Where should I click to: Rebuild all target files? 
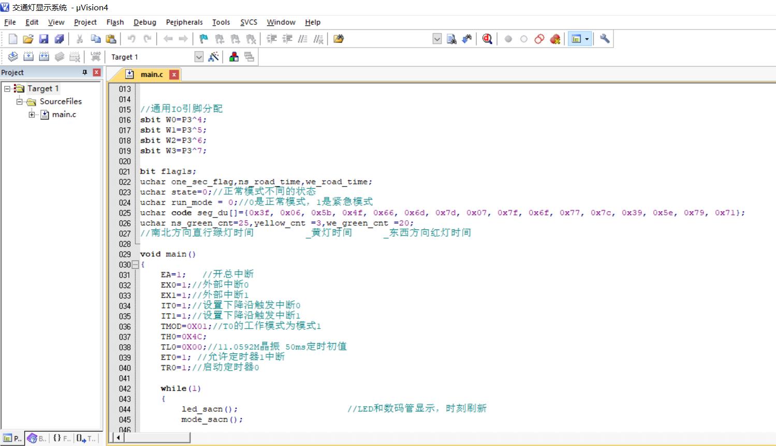click(x=44, y=57)
